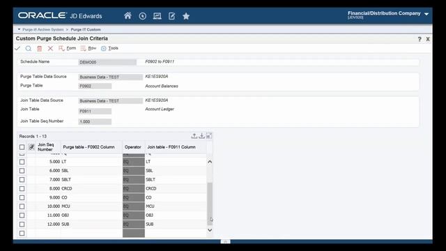Click the Find magnifier toolbar icon
Screen dimensions: 446x251
tap(28, 48)
